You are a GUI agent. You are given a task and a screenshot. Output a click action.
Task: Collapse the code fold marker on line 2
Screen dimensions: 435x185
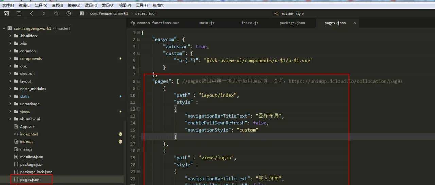coord(139,40)
